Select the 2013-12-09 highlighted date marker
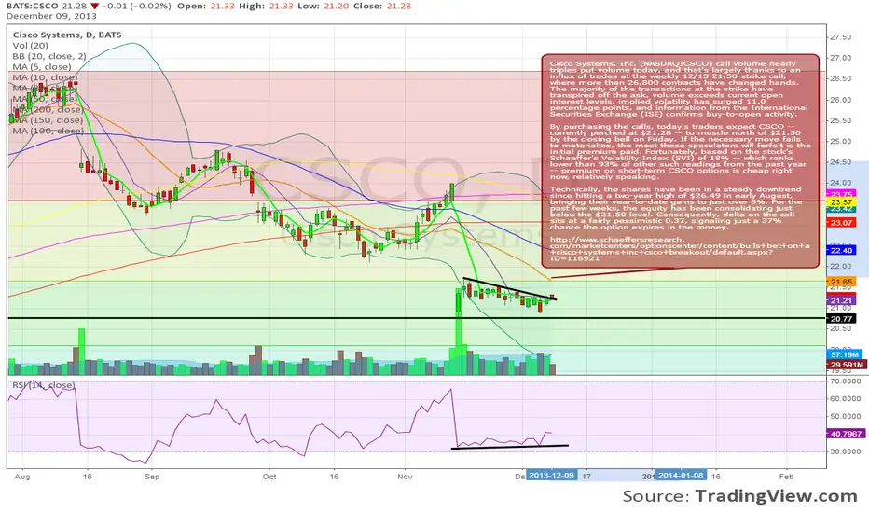 coord(552,476)
